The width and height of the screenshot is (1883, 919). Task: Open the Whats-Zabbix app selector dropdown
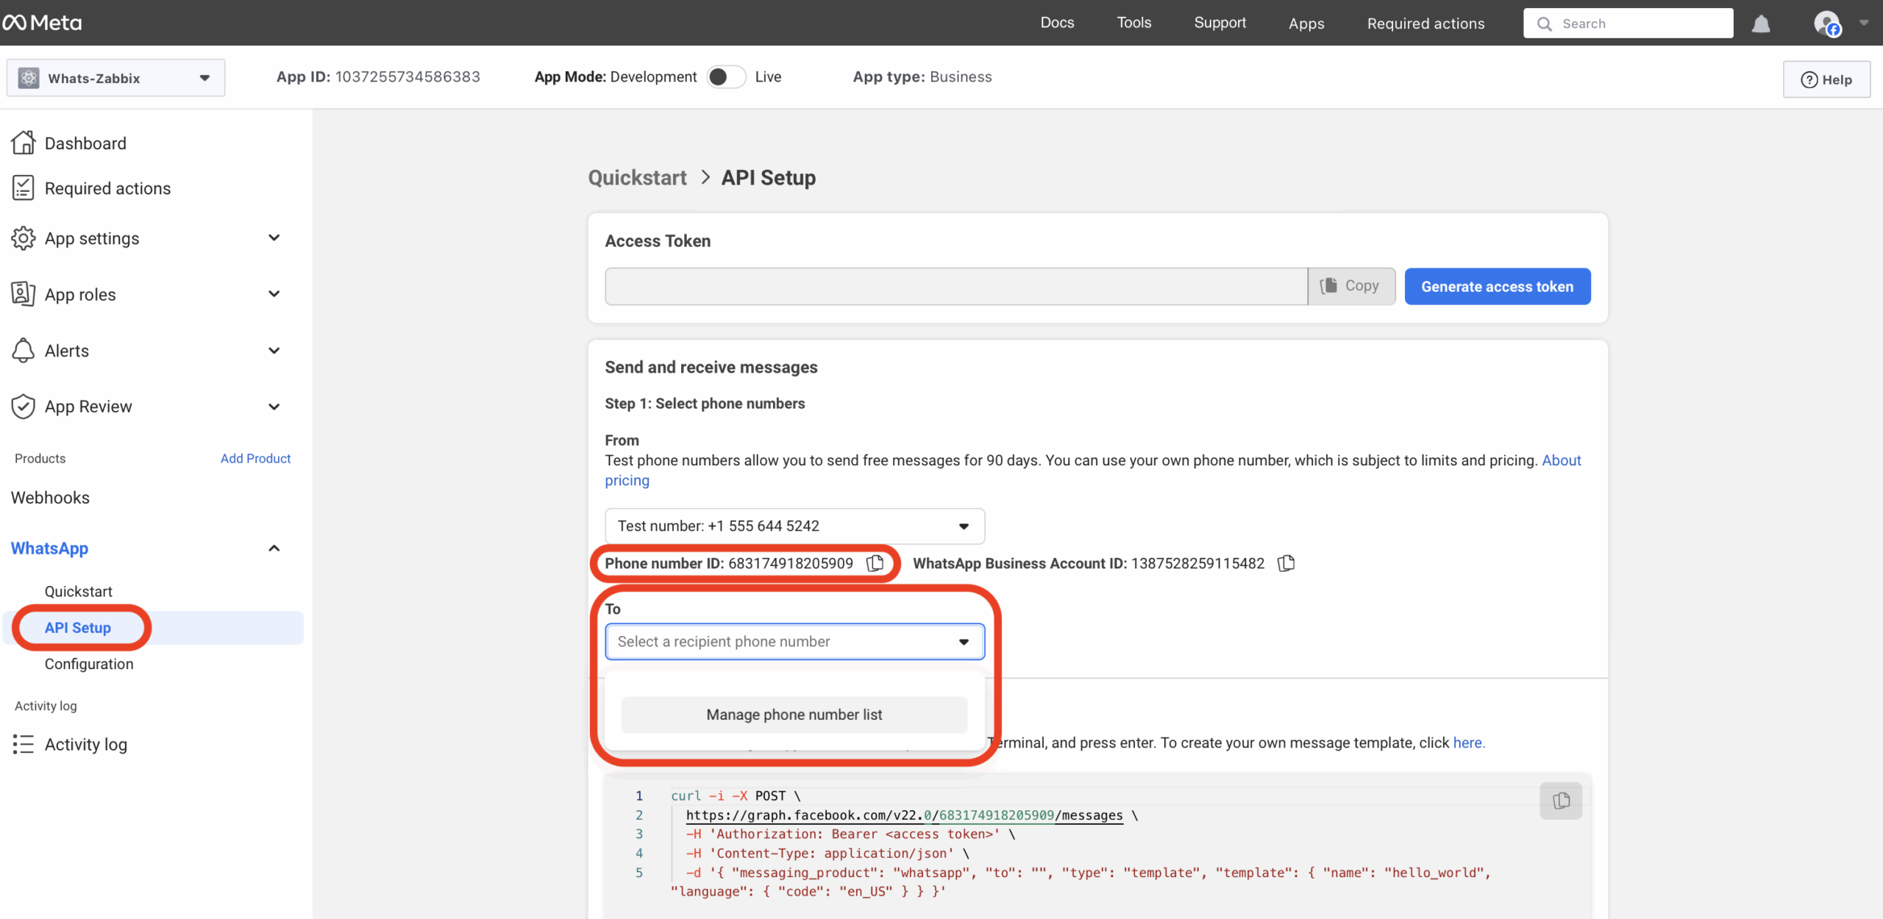(x=116, y=78)
